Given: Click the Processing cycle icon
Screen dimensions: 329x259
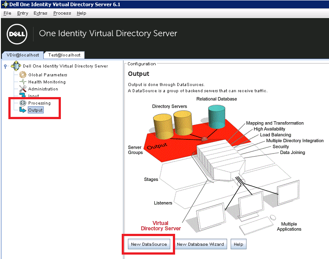Looking at the screenshot, I should coord(23,103).
